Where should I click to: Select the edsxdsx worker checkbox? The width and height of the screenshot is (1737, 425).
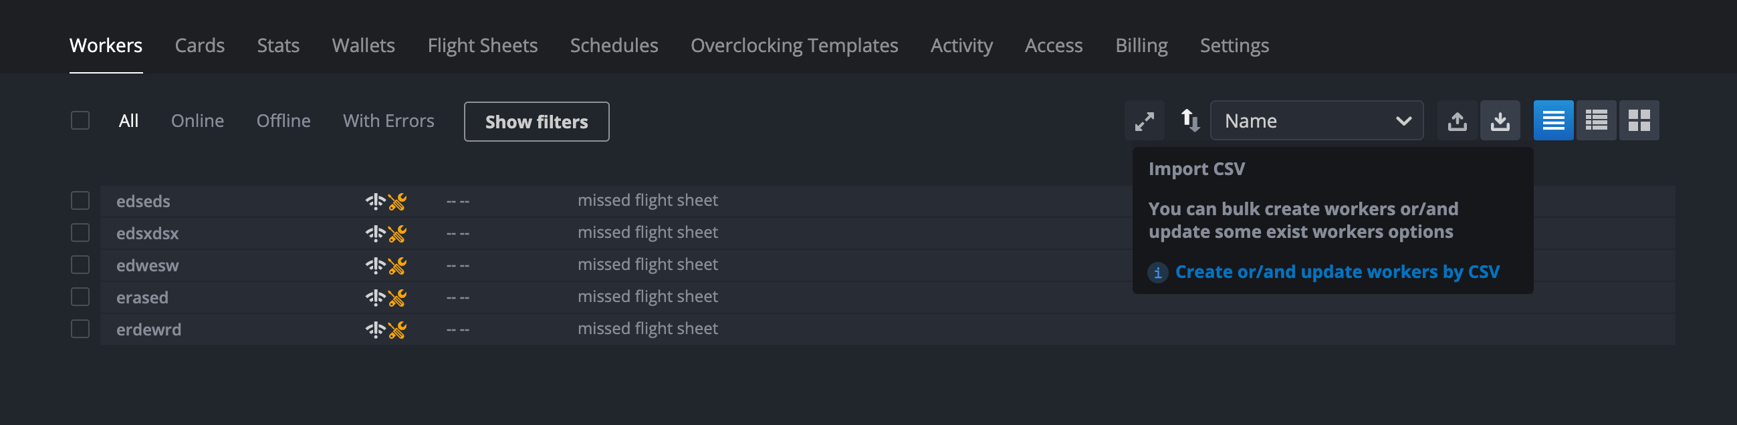(x=80, y=233)
